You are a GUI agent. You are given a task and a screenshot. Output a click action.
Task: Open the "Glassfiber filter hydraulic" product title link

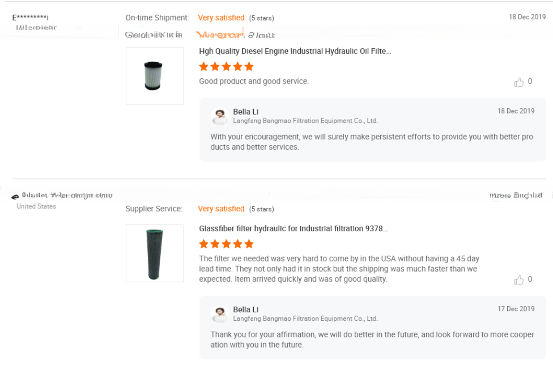(293, 229)
